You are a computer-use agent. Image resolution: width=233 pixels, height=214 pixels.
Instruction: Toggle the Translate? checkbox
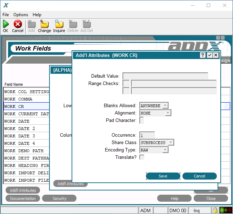click(142, 157)
